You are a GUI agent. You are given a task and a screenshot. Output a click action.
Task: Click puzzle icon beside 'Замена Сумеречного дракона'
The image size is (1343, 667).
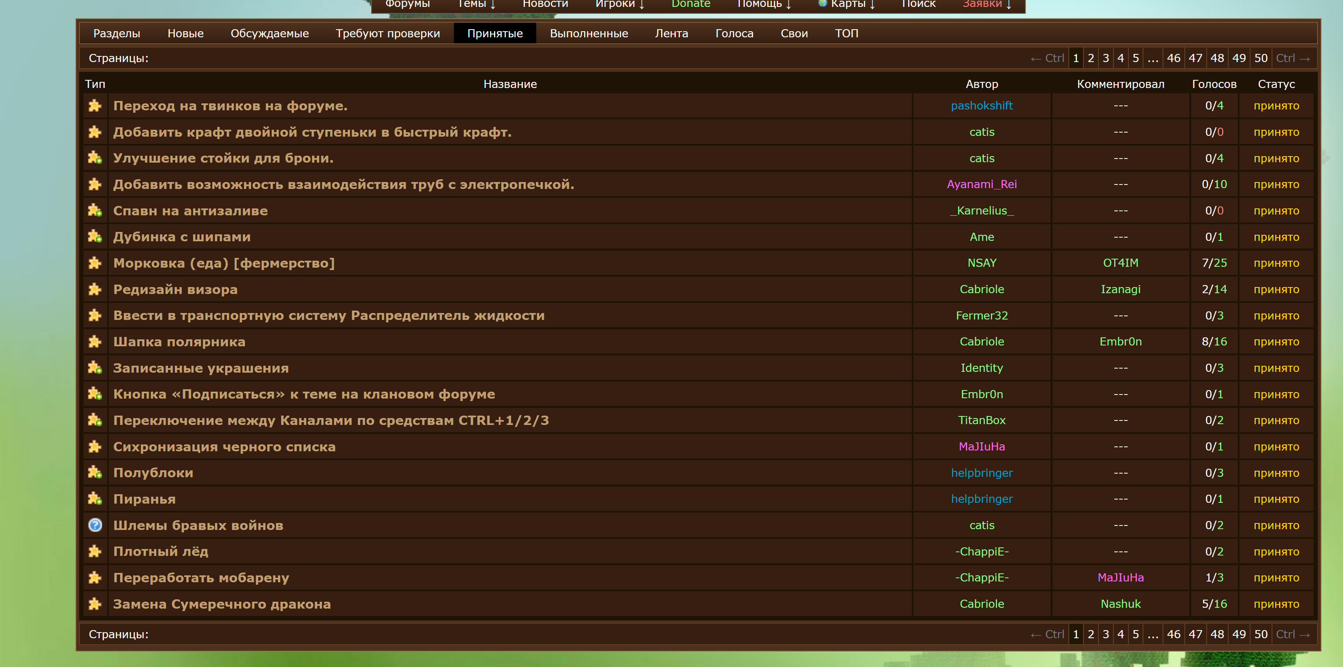95,603
